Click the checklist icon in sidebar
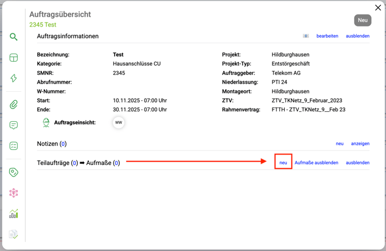This screenshot has height=251, width=386. click(13, 146)
